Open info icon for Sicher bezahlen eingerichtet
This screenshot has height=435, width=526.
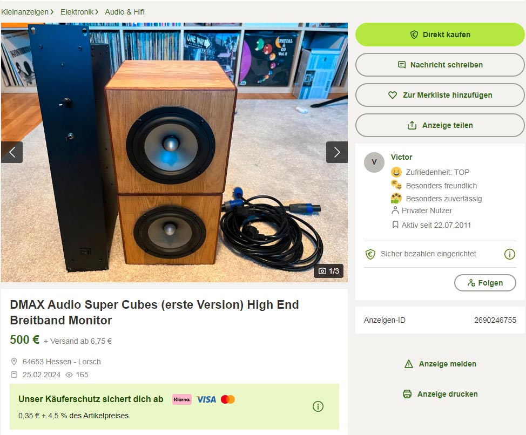click(x=510, y=254)
